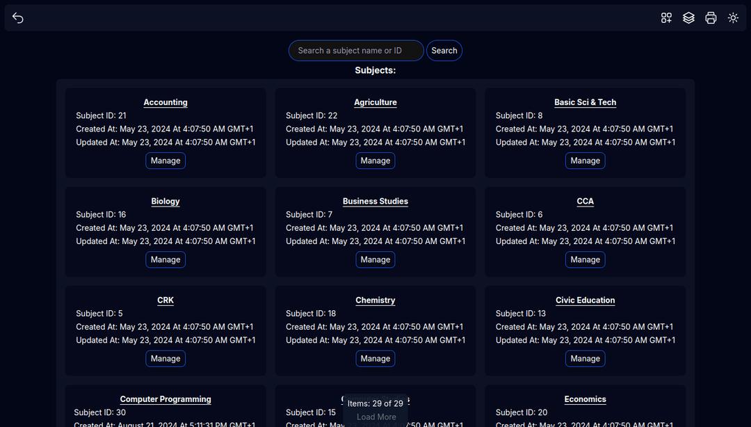Manage the CCA subject
The image size is (751, 427).
point(585,259)
